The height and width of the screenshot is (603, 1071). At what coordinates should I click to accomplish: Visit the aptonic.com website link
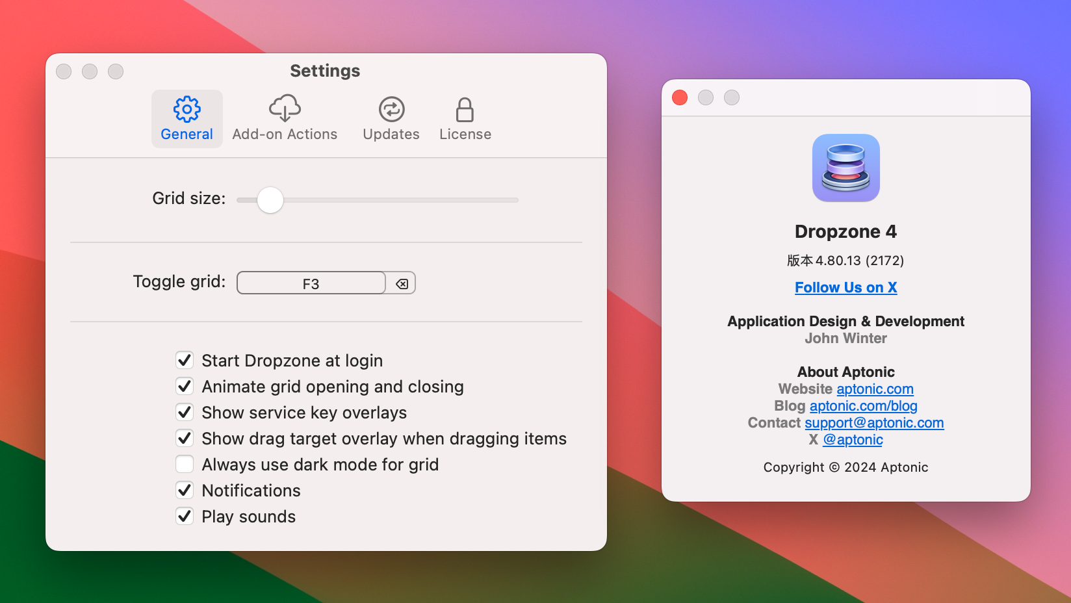874,389
